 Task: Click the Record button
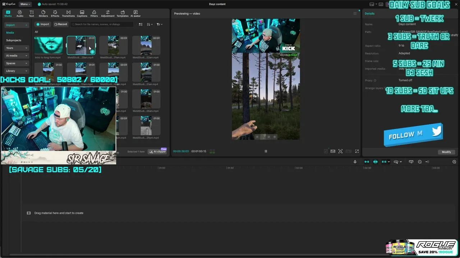click(61, 24)
